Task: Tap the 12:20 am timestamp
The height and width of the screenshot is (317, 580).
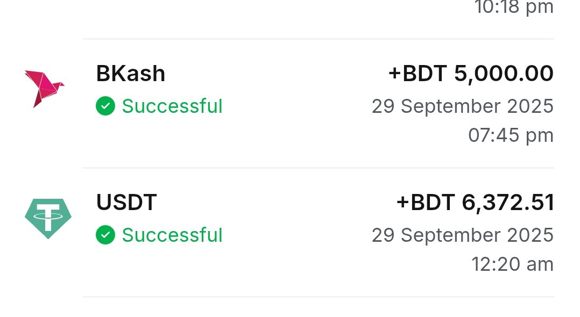Action: [x=512, y=264]
